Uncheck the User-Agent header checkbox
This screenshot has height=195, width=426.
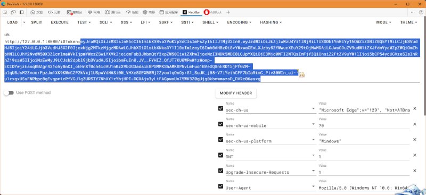coord(220,186)
